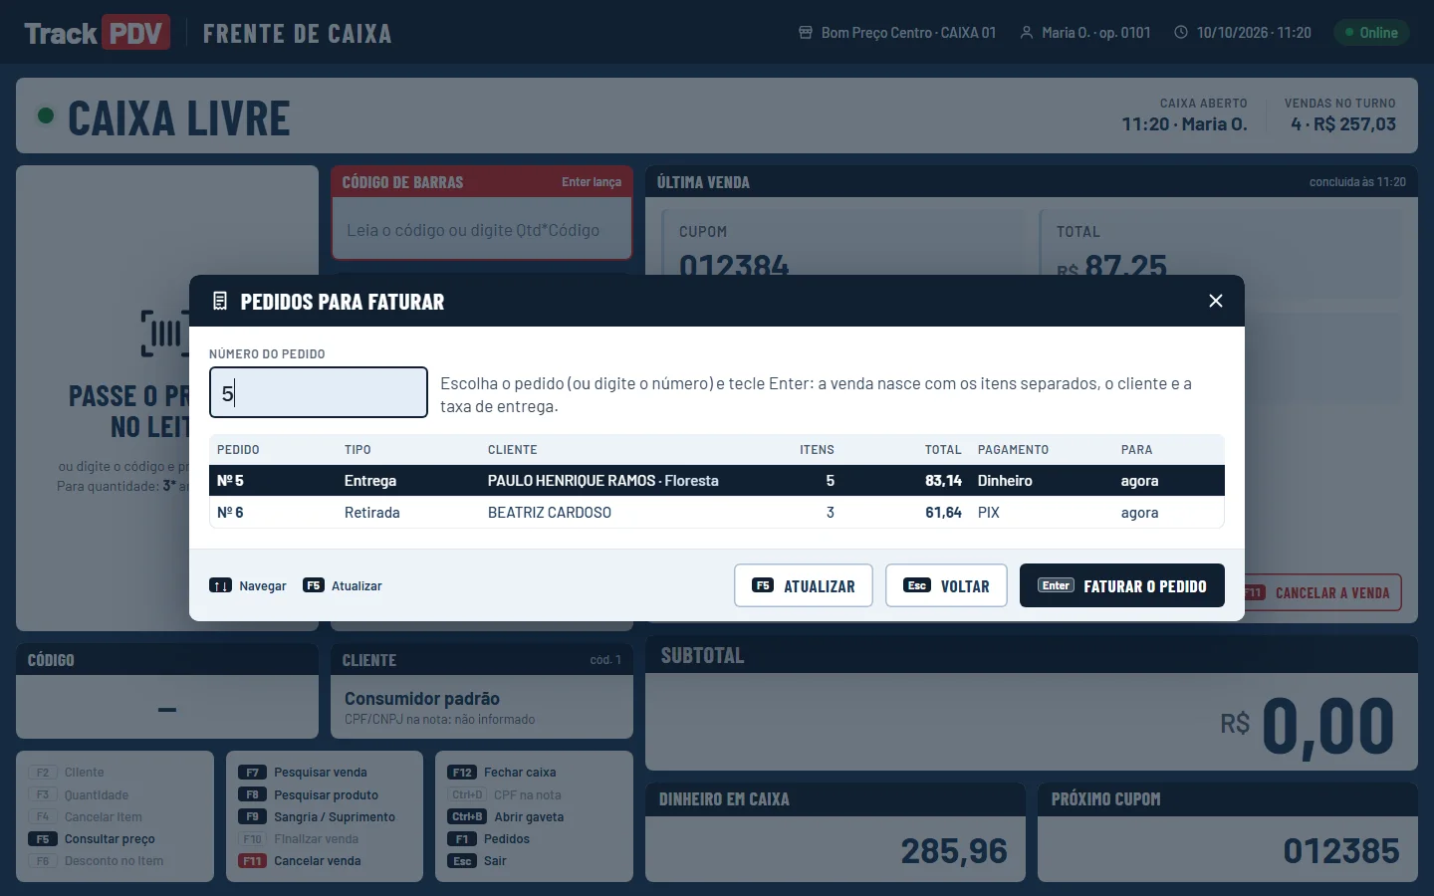Focus the barcode input field
This screenshot has width=1434, height=896.
pyautogui.click(x=482, y=230)
